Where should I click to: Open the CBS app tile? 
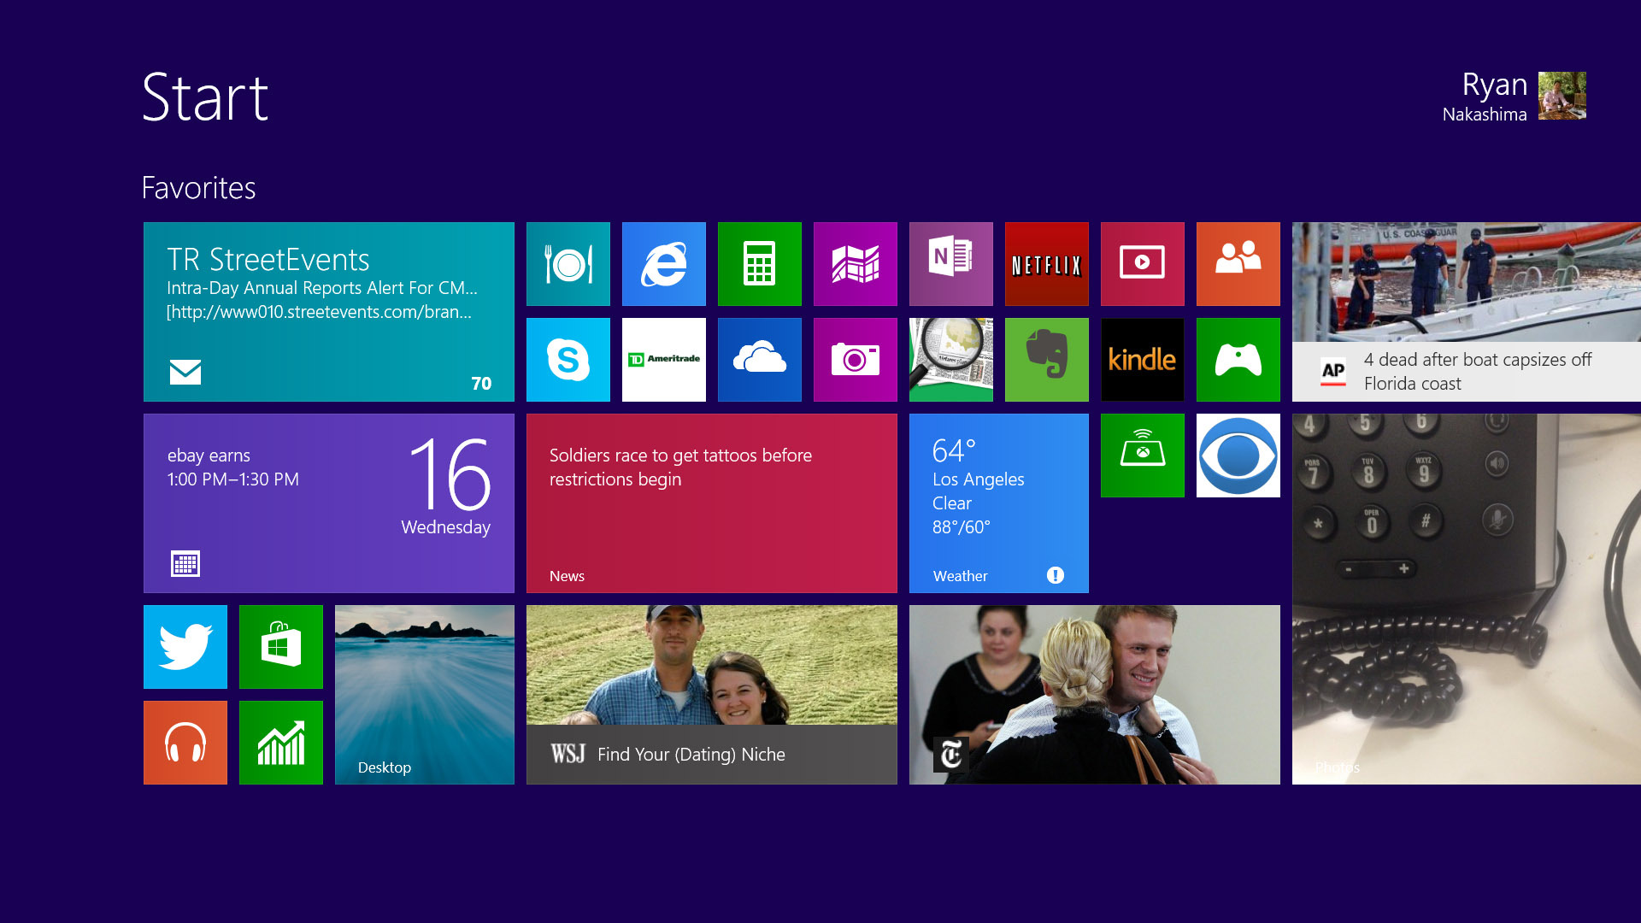point(1238,456)
